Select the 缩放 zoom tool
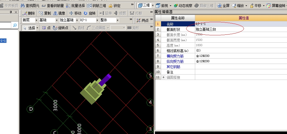Viewport: 287px width, 134px height. [x=238, y=6]
